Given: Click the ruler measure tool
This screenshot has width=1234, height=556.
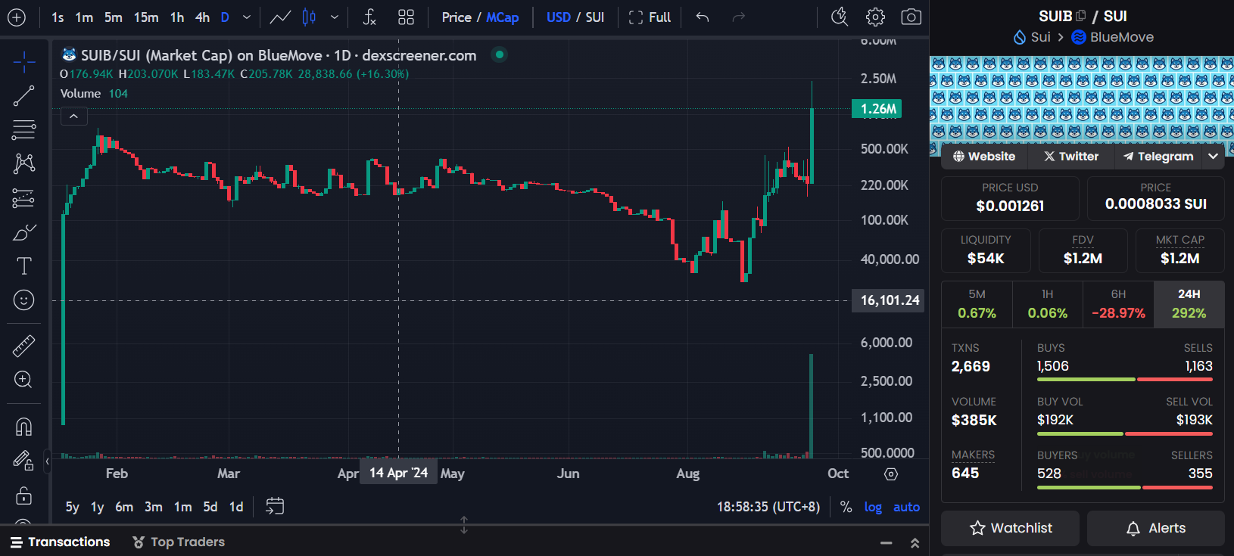Looking at the screenshot, I should coord(23,346).
